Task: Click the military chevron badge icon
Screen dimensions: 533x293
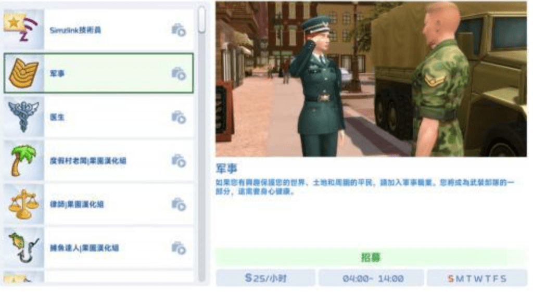Action: (23, 73)
